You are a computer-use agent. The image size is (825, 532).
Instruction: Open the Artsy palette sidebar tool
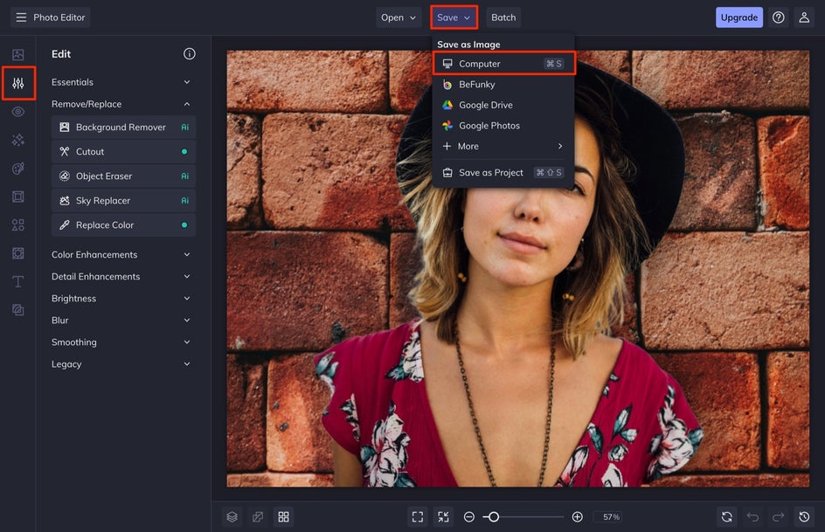[17, 169]
